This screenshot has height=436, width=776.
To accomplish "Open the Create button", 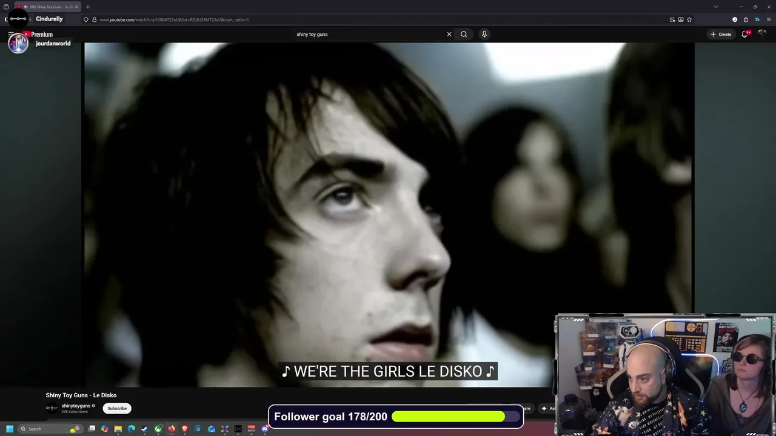I will click(721, 35).
